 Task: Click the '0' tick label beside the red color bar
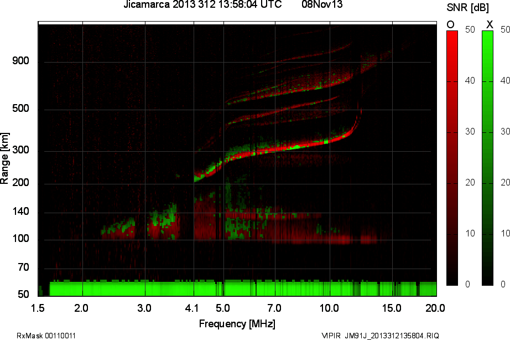468,284
